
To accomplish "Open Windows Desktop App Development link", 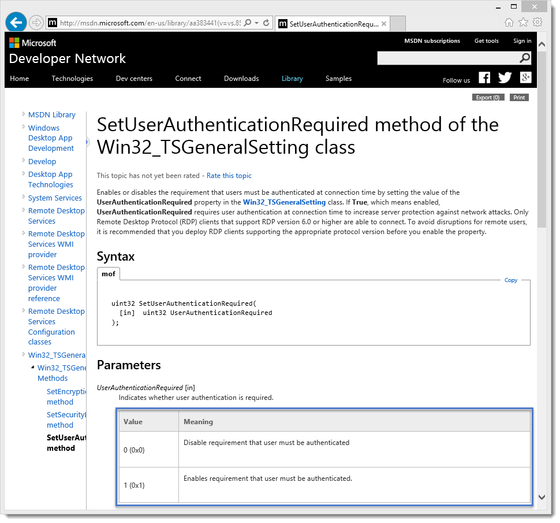I will tap(51, 138).
